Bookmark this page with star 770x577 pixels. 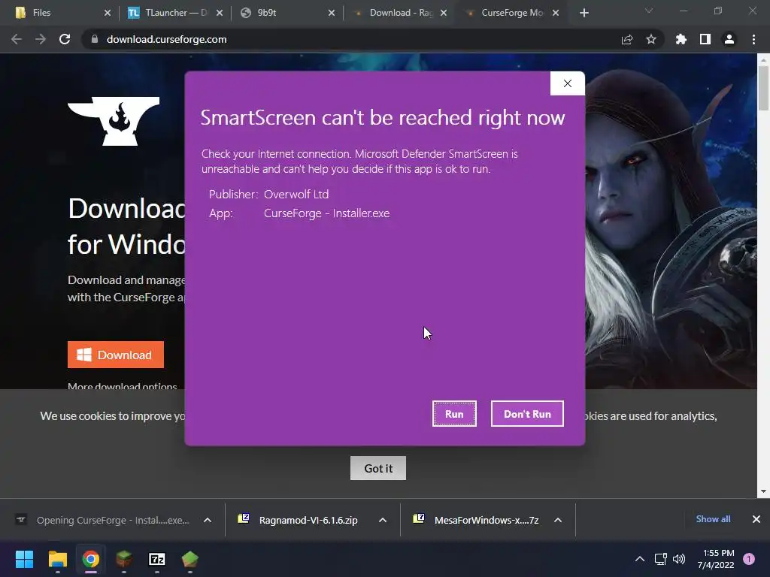tap(651, 39)
